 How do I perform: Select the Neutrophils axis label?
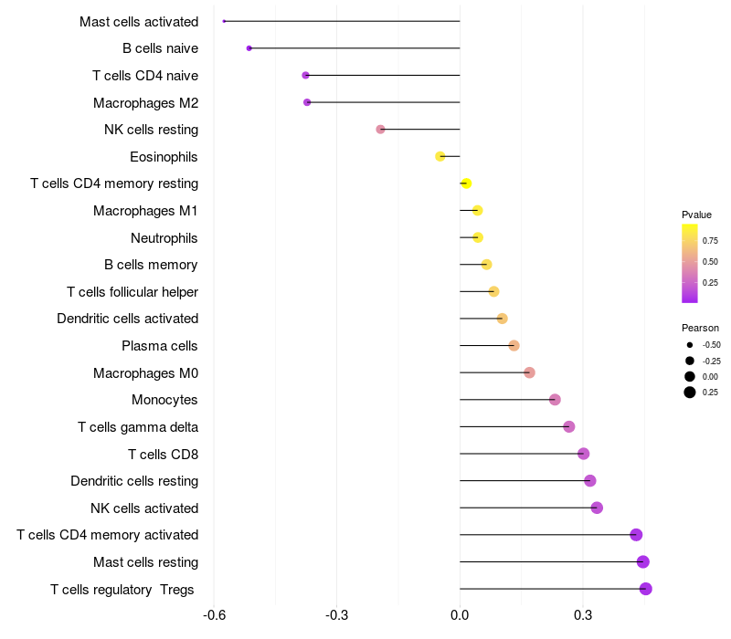pyautogui.click(x=164, y=238)
